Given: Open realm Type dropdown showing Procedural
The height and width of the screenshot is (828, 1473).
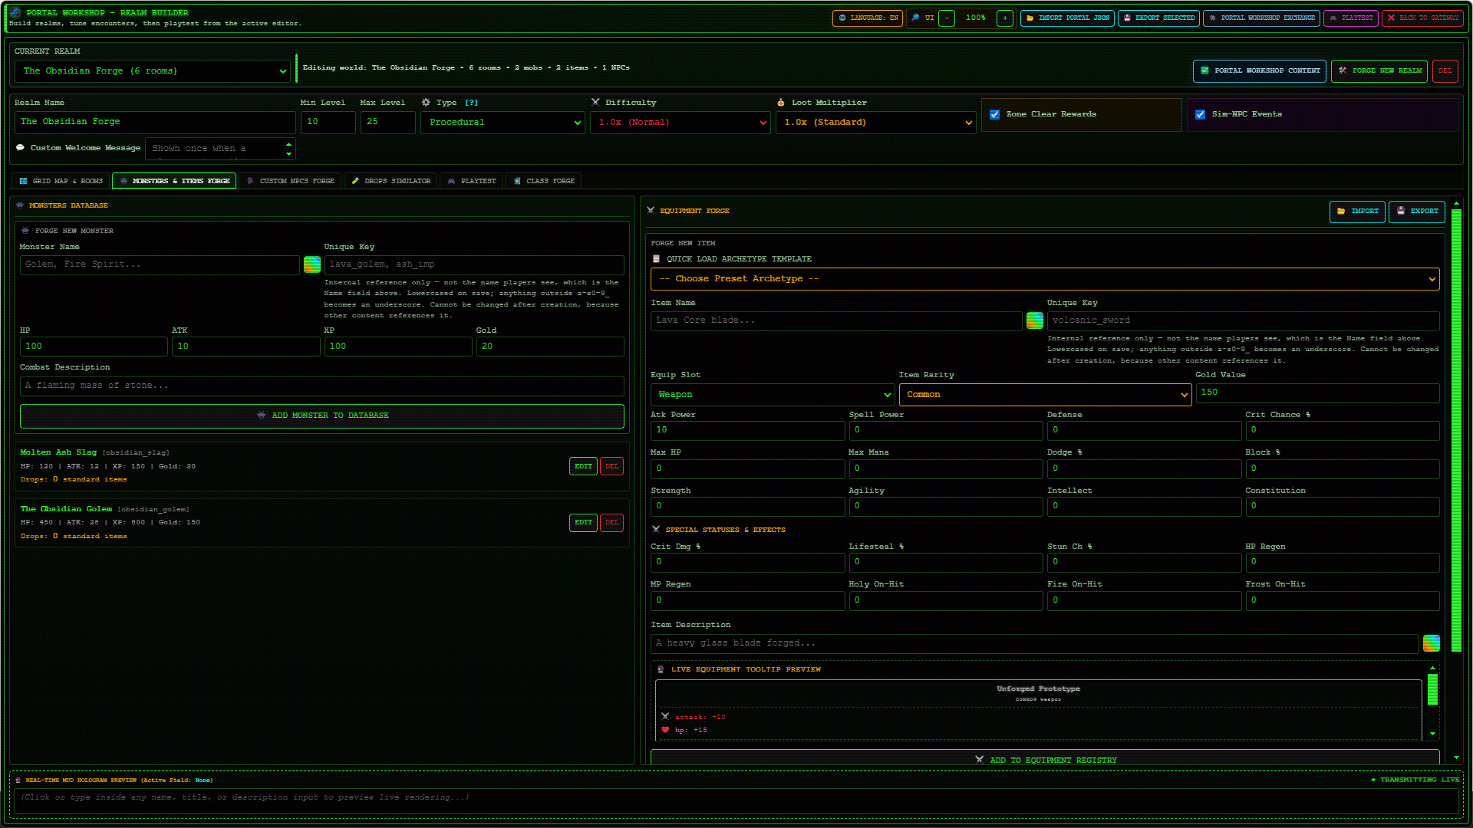Looking at the screenshot, I should (503, 123).
